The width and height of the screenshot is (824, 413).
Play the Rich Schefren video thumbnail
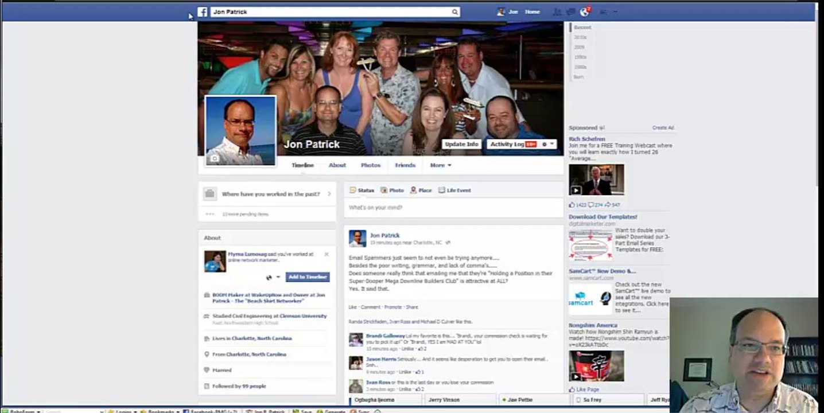[597, 180]
